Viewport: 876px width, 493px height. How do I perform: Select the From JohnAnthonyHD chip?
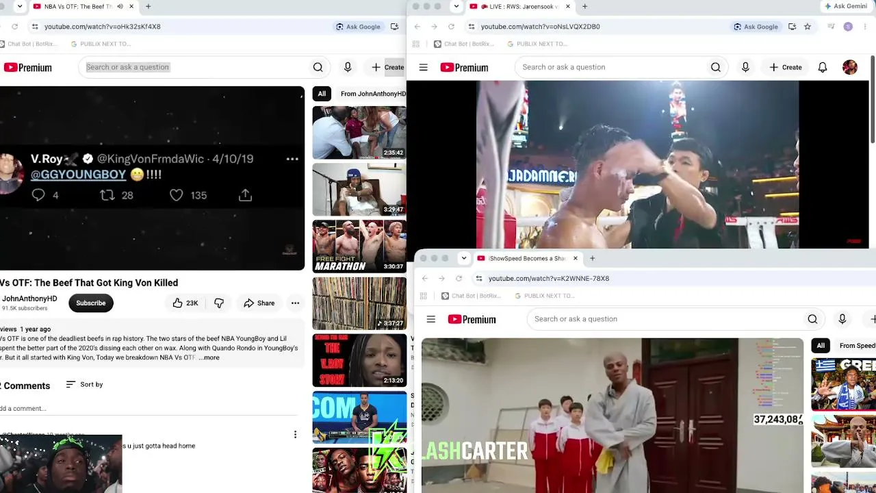(x=372, y=94)
